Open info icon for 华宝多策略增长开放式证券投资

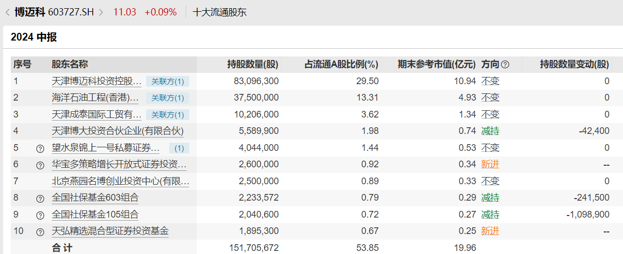tap(40, 165)
